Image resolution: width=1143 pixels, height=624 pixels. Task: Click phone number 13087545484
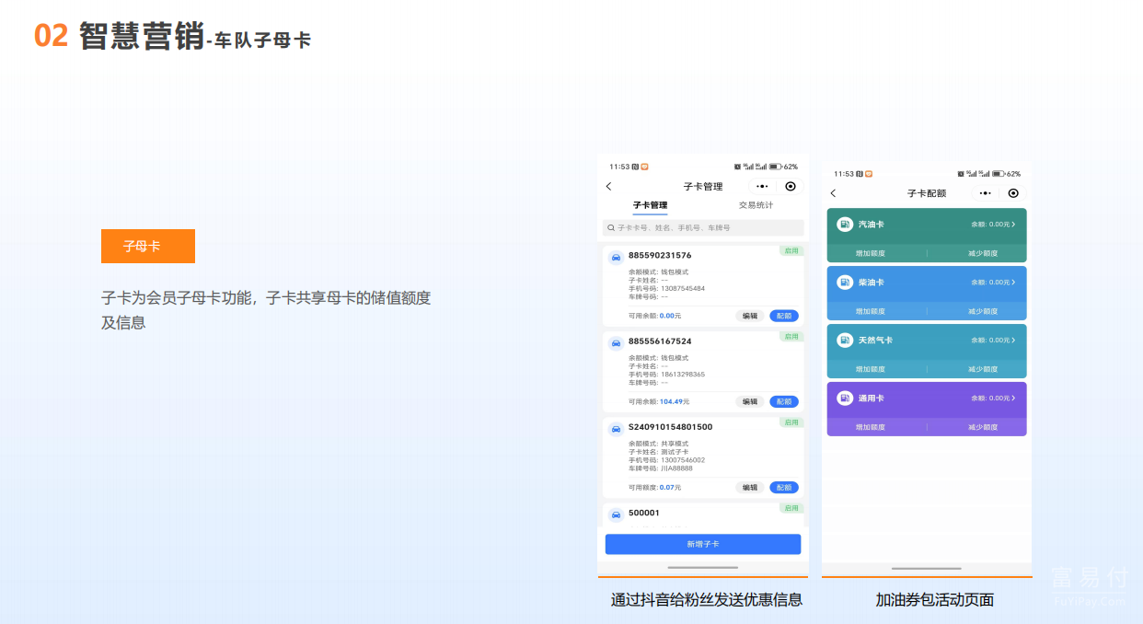pos(683,288)
